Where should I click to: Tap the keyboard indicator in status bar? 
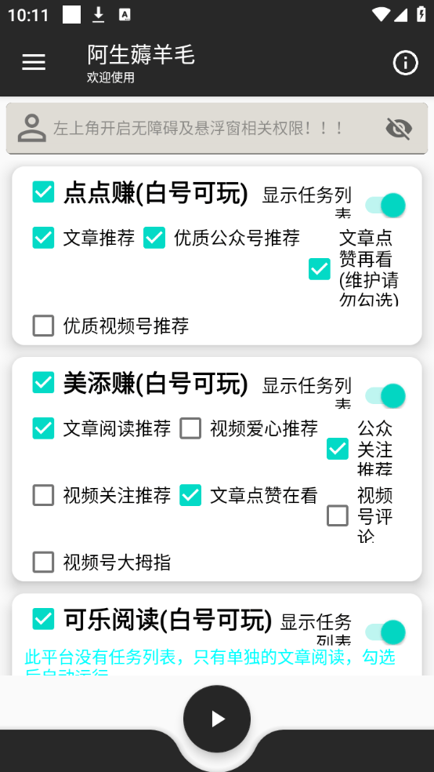point(125,15)
